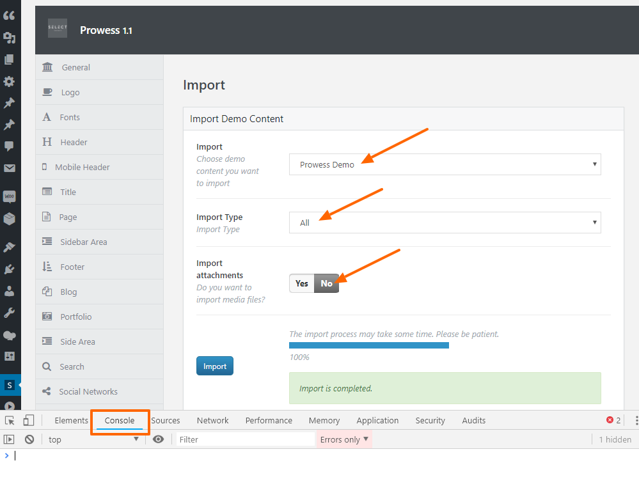Switch to the Memory tab
Screen dimensions: 639x502
coord(324,420)
